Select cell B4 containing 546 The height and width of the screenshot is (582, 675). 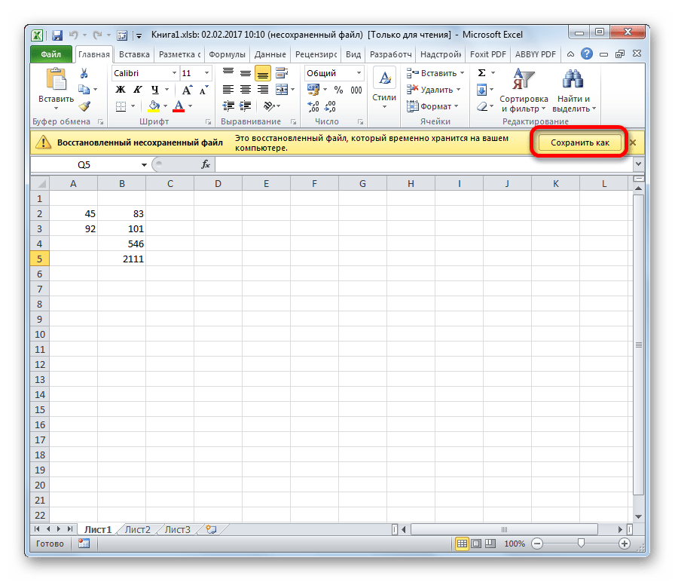coord(121,244)
